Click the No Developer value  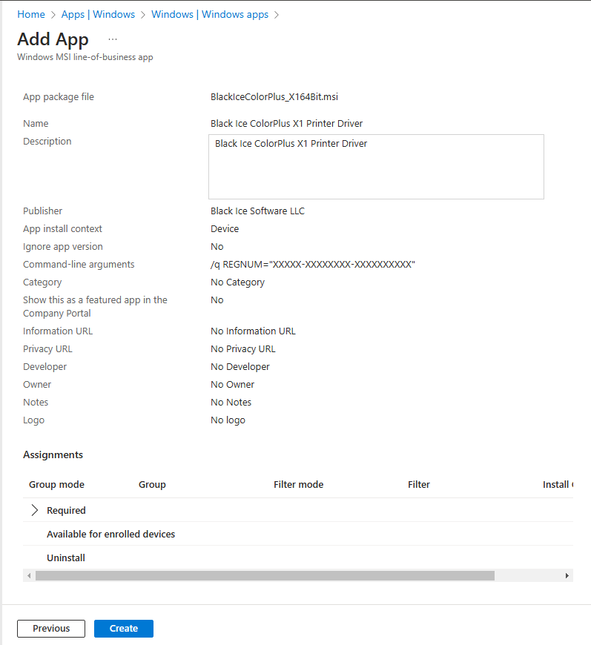click(x=240, y=366)
